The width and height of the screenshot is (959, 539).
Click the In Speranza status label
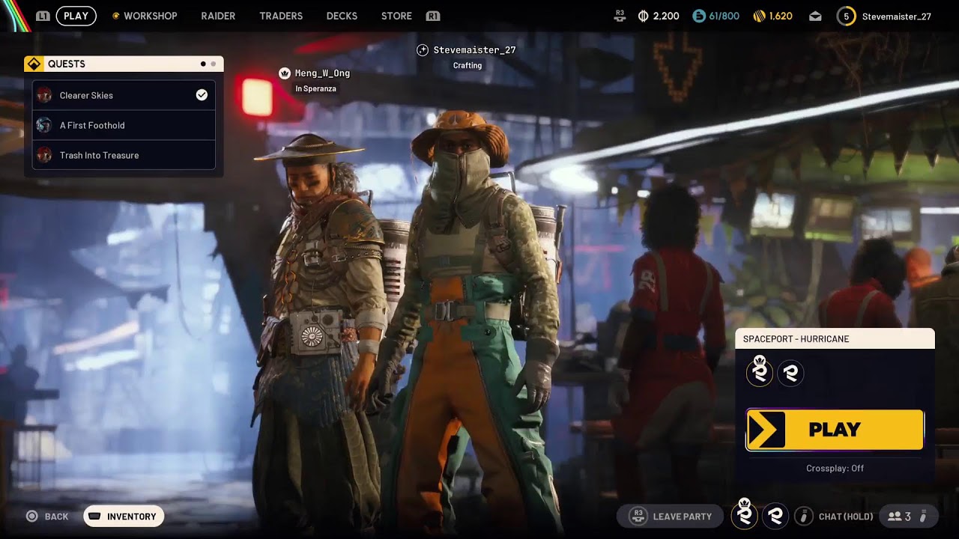pyautogui.click(x=315, y=88)
